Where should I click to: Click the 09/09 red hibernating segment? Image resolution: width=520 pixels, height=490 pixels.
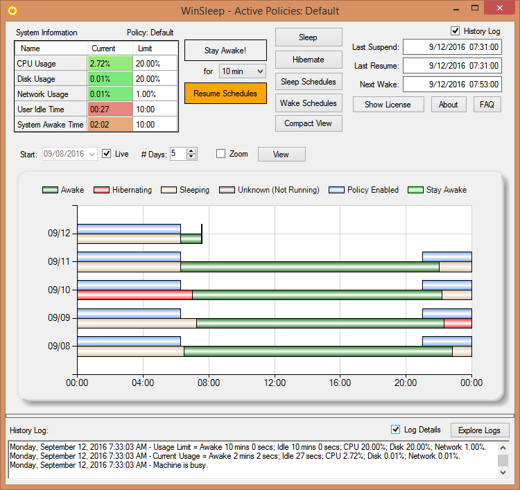click(458, 323)
